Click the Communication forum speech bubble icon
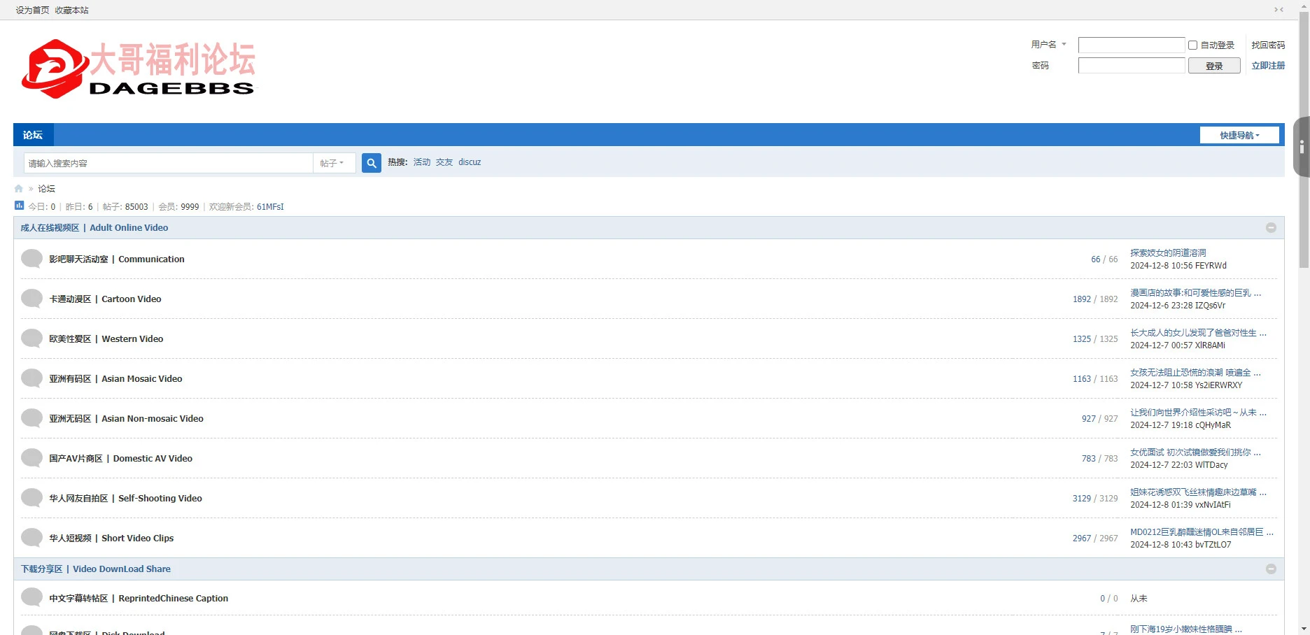 pos(31,259)
